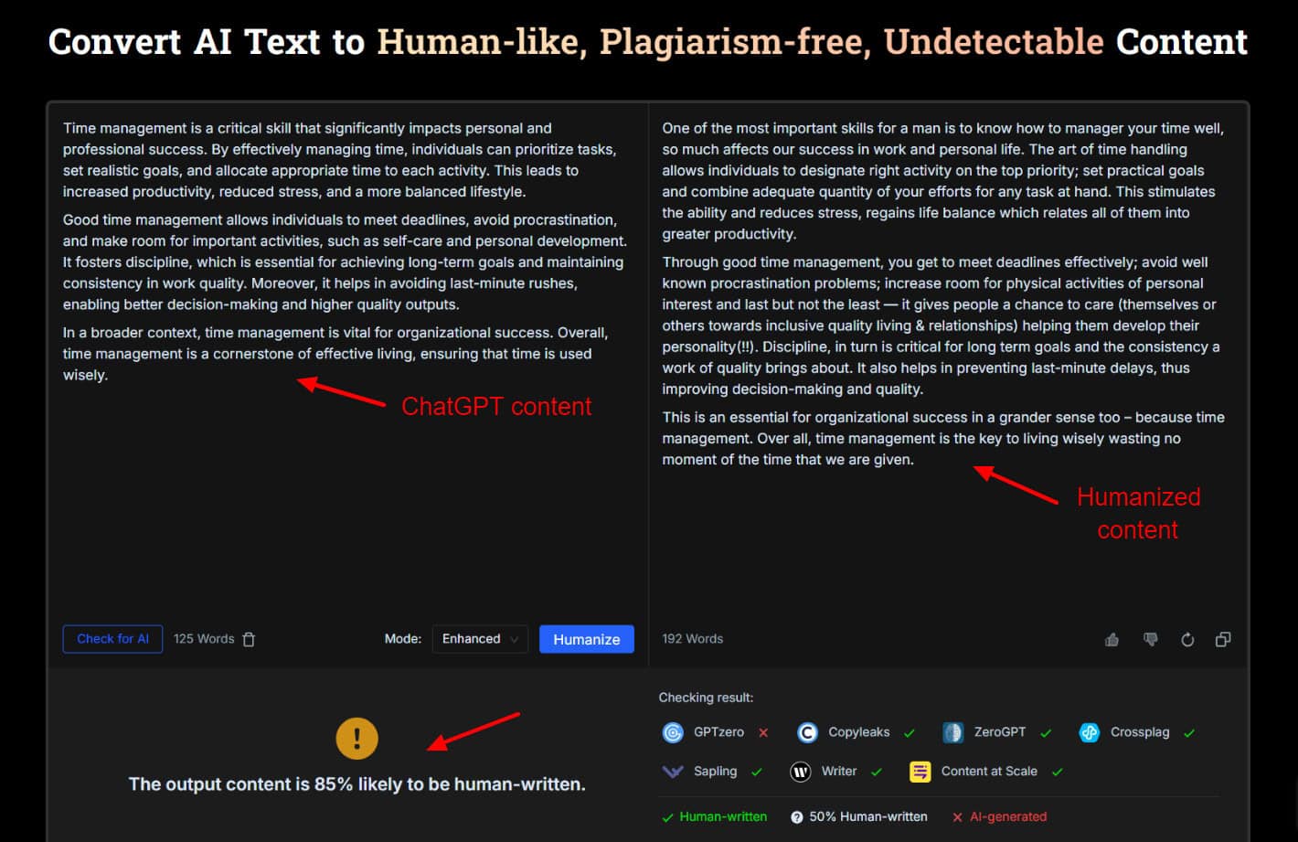The width and height of the screenshot is (1298, 842).
Task: Click the green check beside Writer
Action: tap(877, 772)
